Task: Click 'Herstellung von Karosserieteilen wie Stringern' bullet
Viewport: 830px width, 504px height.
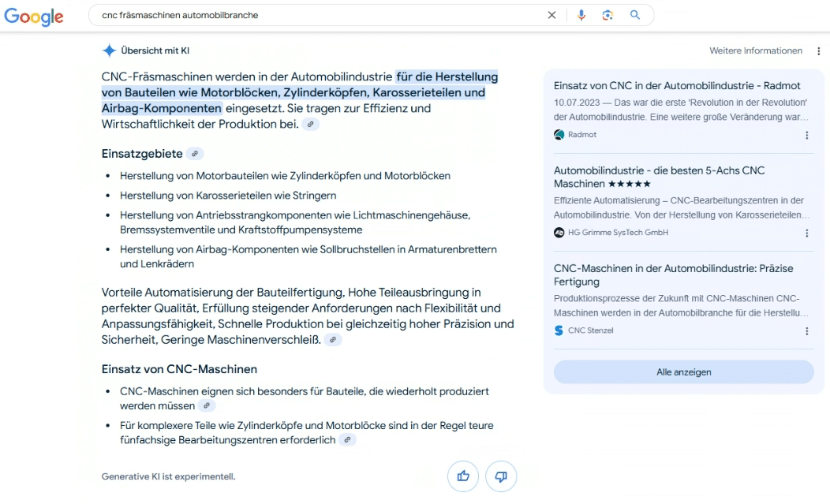Action: (228, 196)
